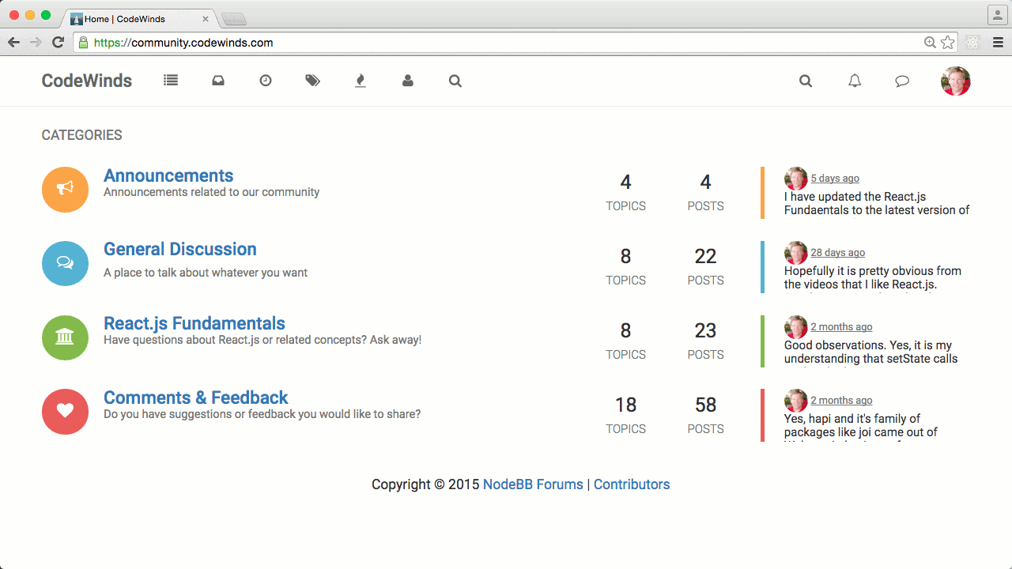1012x569 pixels.
Task: Click the search icon near the notification bell
Action: (806, 81)
